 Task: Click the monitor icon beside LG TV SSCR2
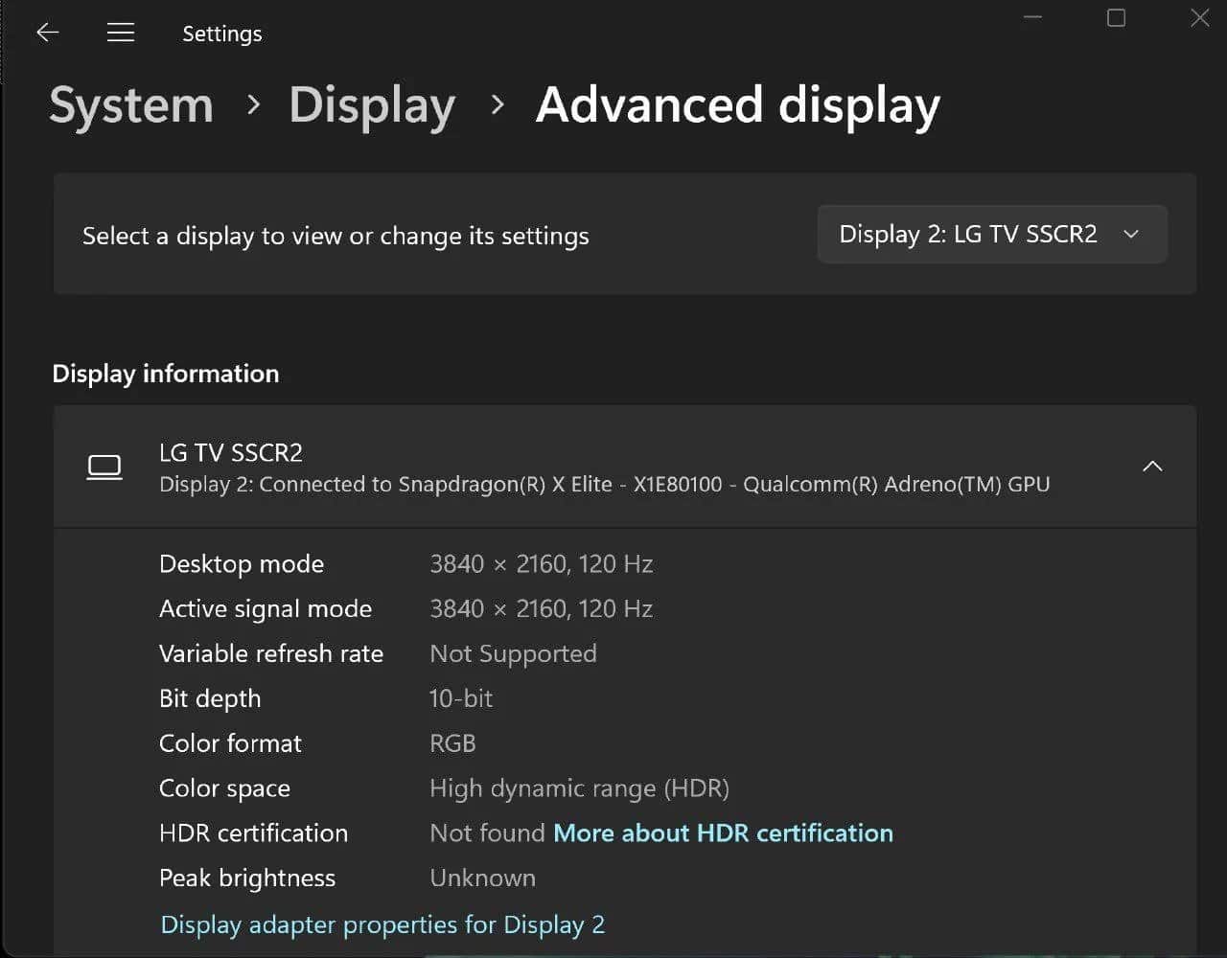[x=104, y=468]
